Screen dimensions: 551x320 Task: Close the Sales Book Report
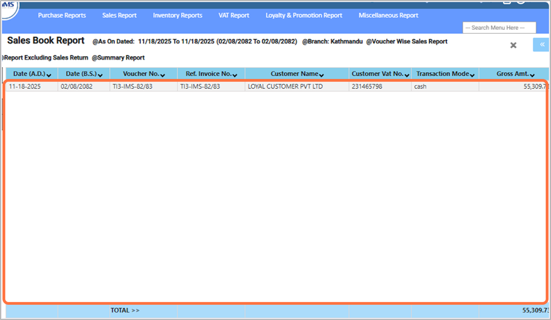tap(513, 45)
